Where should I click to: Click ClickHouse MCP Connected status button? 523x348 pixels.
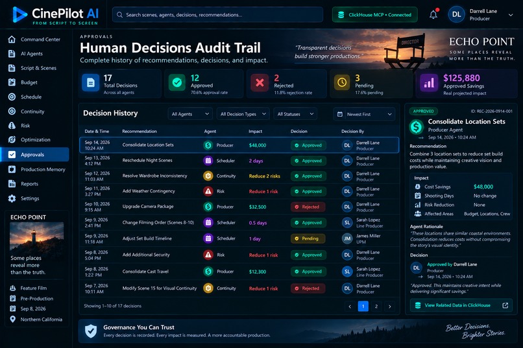374,15
